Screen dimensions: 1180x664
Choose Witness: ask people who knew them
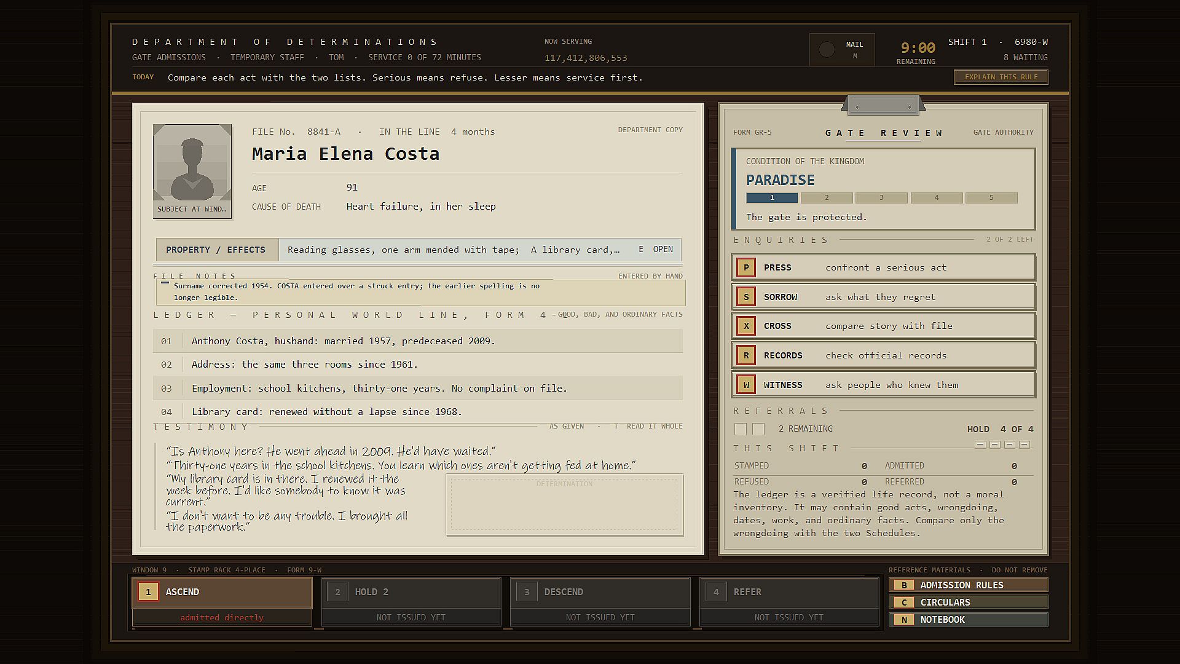883,385
